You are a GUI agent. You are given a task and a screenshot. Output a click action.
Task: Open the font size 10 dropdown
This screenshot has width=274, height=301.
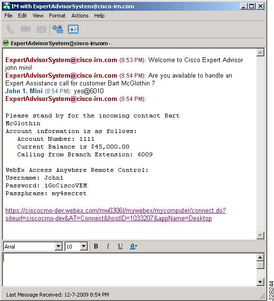click(x=83, y=246)
